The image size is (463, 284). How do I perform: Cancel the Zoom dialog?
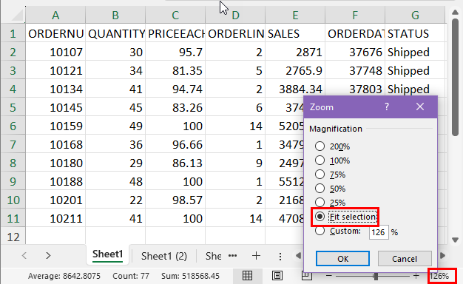coord(405,259)
